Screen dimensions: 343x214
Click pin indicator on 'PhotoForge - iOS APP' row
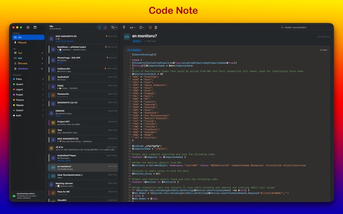tap(107, 58)
